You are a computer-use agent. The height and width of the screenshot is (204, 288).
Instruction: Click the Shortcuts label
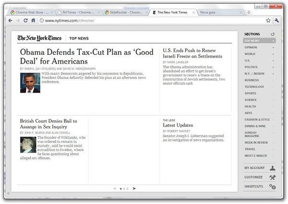253,187
